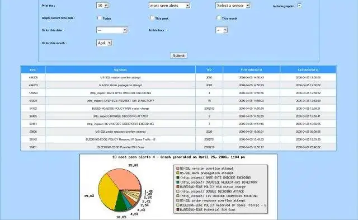The width and height of the screenshot is (358, 220).
Task: Select '(http_inspect) BARE BYTE UNICODE ENCODING' table cell
Action: (x=120, y=93)
